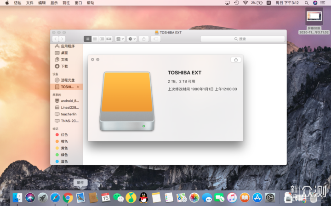The width and height of the screenshot is (331, 206).
Task: Click the edit tags toolbar button
Action: pos(156,39)
